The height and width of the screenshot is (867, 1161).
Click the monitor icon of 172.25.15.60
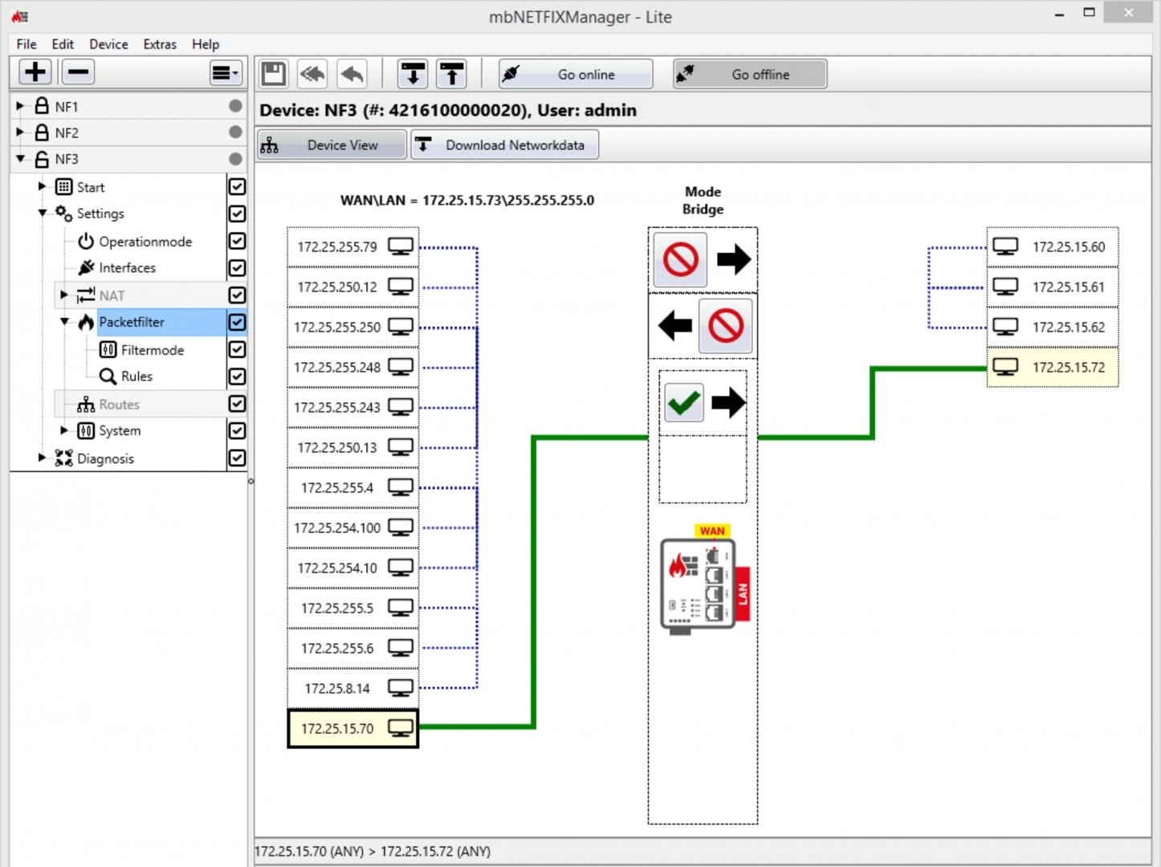point(1005,246)
